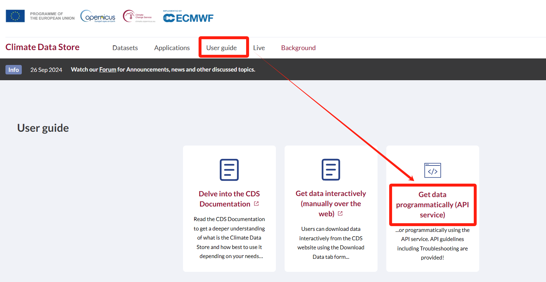
Task: Open the Copernicus logo link
Action: 98,16
